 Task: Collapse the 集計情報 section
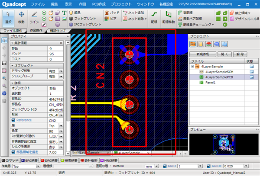(x=12, y=43)
